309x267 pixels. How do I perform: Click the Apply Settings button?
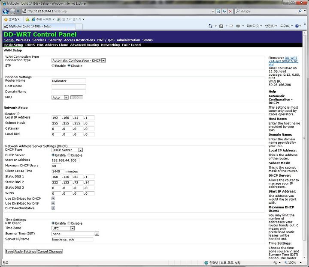pyautogui.click(x=25, y=251)
